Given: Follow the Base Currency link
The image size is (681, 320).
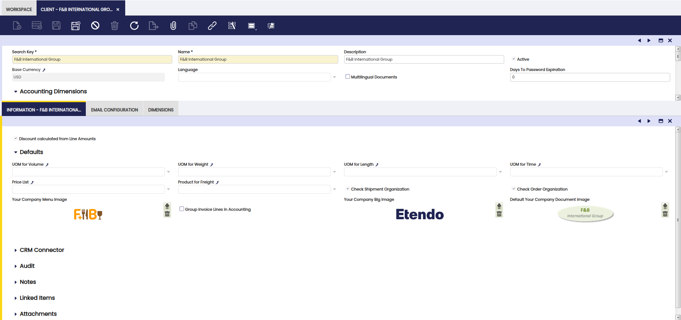Looking at the screenshot, I should pyautogui.click(x=44, y=70).
